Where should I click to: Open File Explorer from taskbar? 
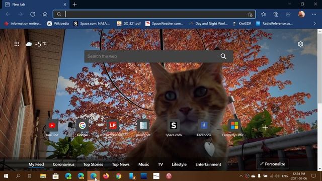(x=43, y=176)
